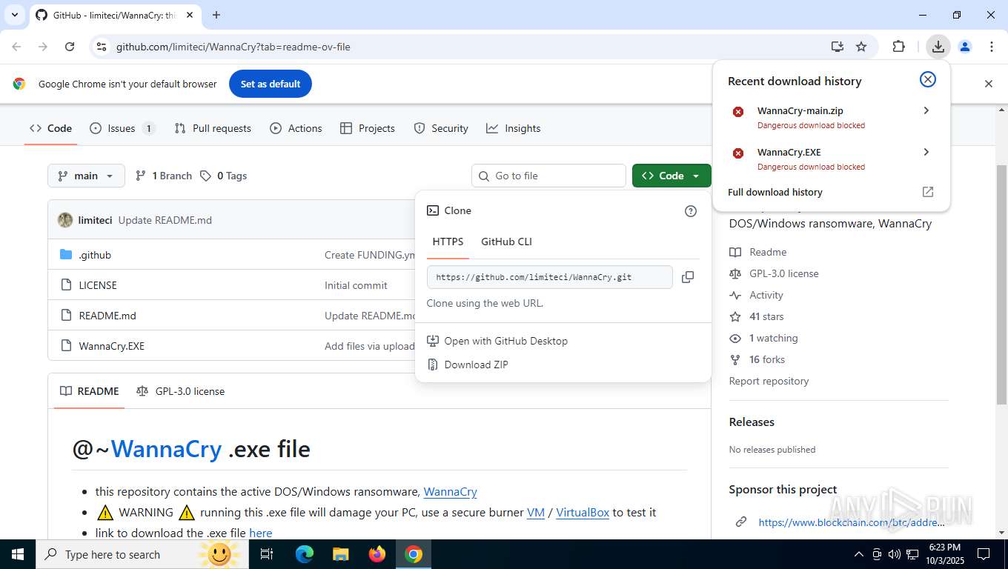Open the README.md file
The image size is (1008, 569).
tap(107, 316)
